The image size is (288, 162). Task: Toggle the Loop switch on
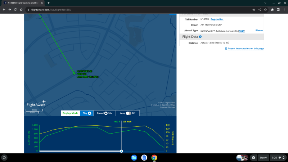[x=128, y=113]
